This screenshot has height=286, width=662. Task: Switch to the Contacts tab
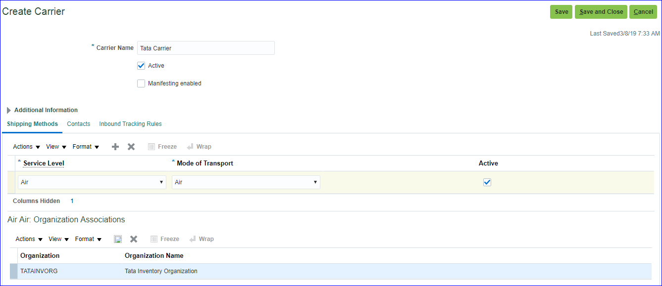click(x=79, y=124)
